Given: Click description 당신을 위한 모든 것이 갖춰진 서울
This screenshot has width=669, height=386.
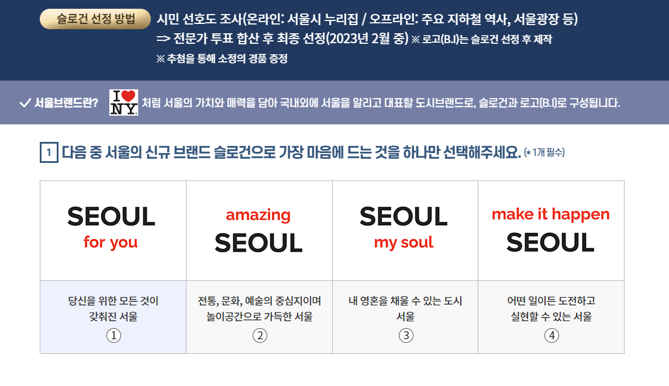Looking at the screenshot, I should click(x=113, y=309).
